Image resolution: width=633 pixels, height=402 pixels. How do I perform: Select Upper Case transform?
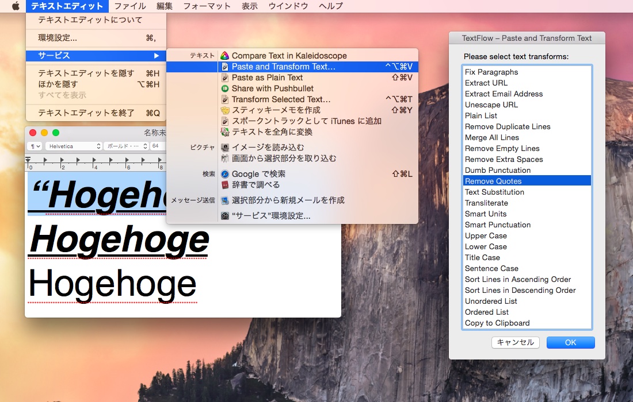[527, 235]
